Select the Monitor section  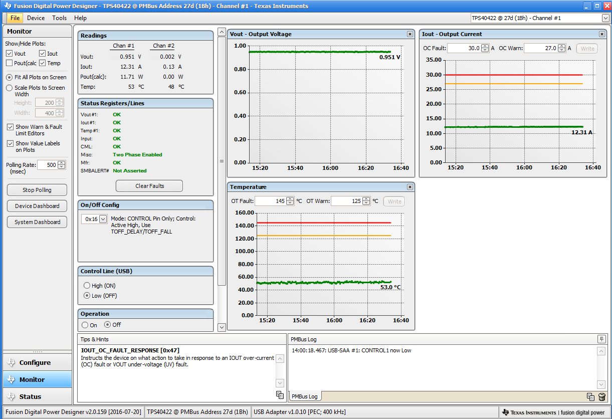point(37,379)
